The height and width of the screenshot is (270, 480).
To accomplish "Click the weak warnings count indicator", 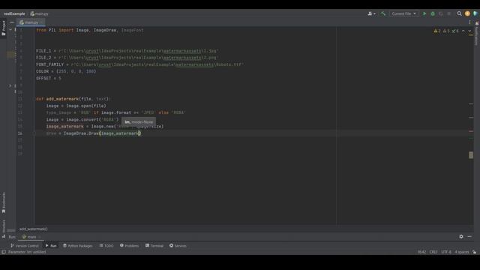I will (446, 31).
